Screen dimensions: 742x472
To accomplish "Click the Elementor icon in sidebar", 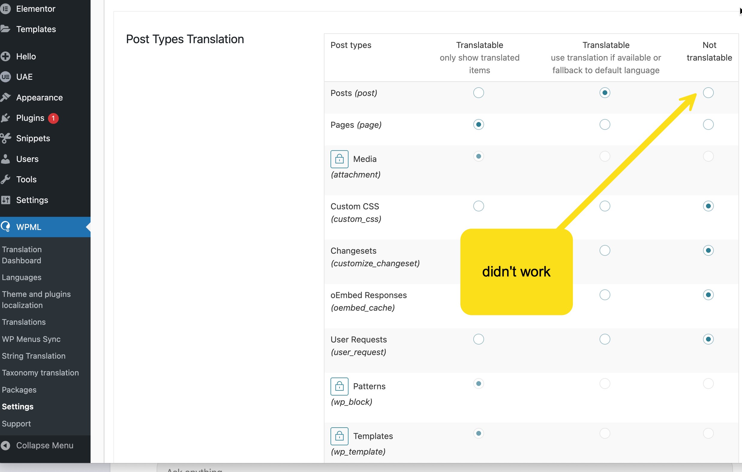I will pos(5,9).
